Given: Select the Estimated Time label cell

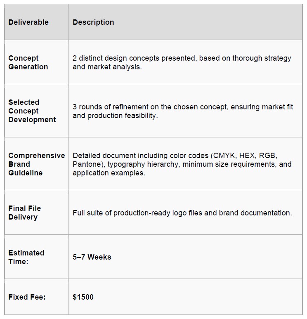Looking at the screenshot, I should click(26, 257).
